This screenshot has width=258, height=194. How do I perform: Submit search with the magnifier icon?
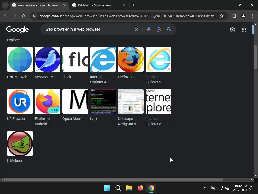coord(169,29)
